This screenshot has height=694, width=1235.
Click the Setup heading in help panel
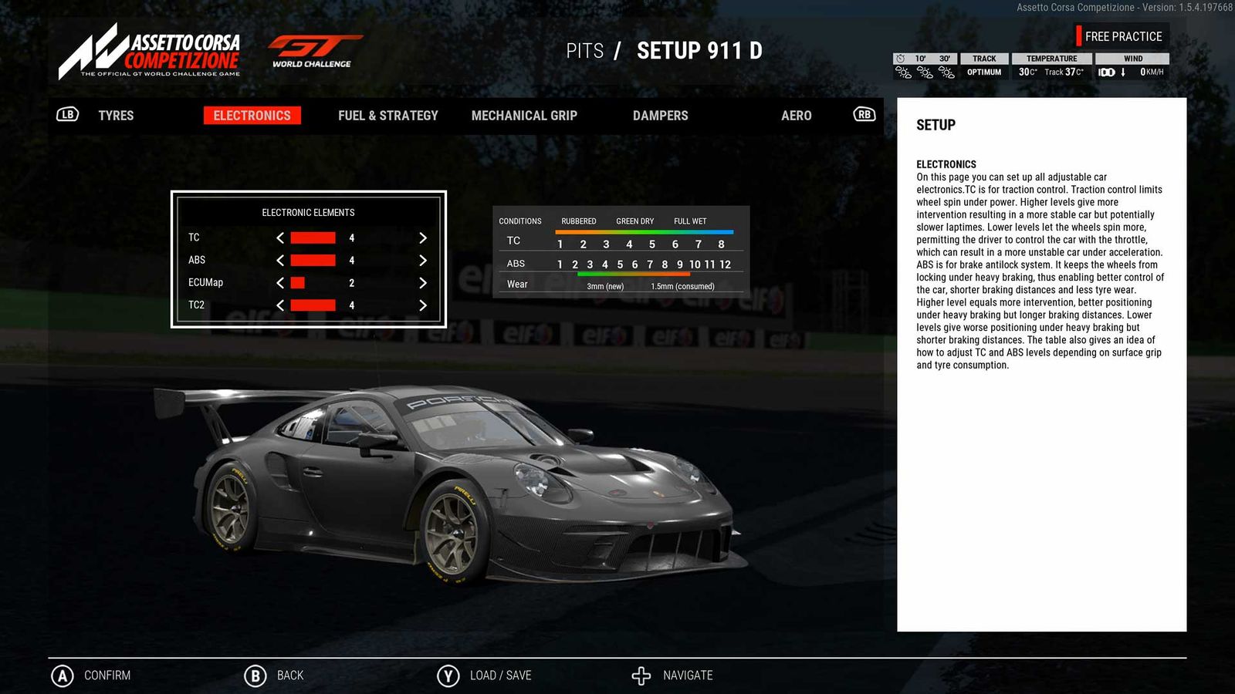coord(936,125)
